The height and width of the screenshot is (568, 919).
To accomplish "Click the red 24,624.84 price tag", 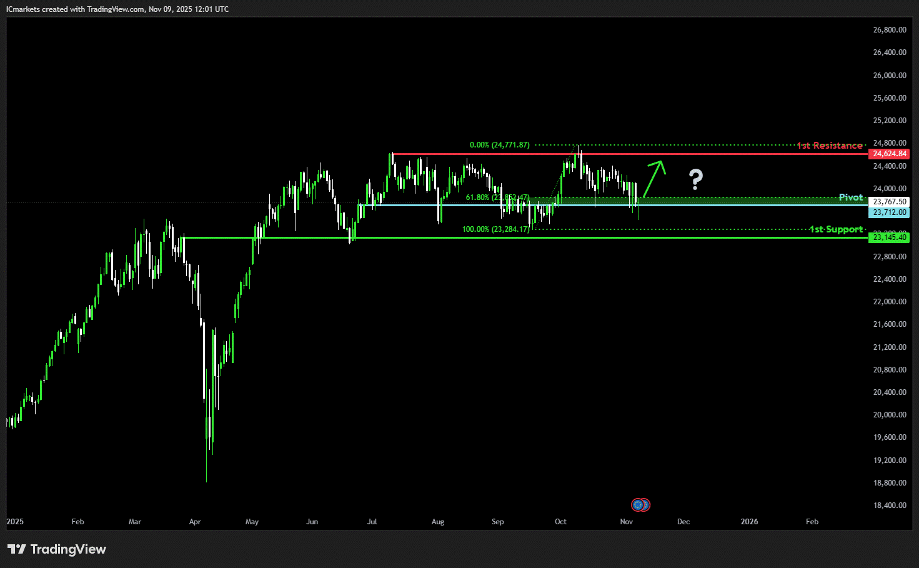I will pyautogui.click(x=889, y=154).
